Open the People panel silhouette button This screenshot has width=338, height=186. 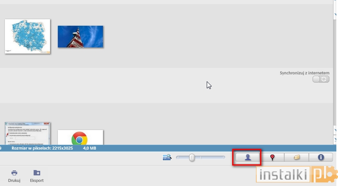pos(248,157)
